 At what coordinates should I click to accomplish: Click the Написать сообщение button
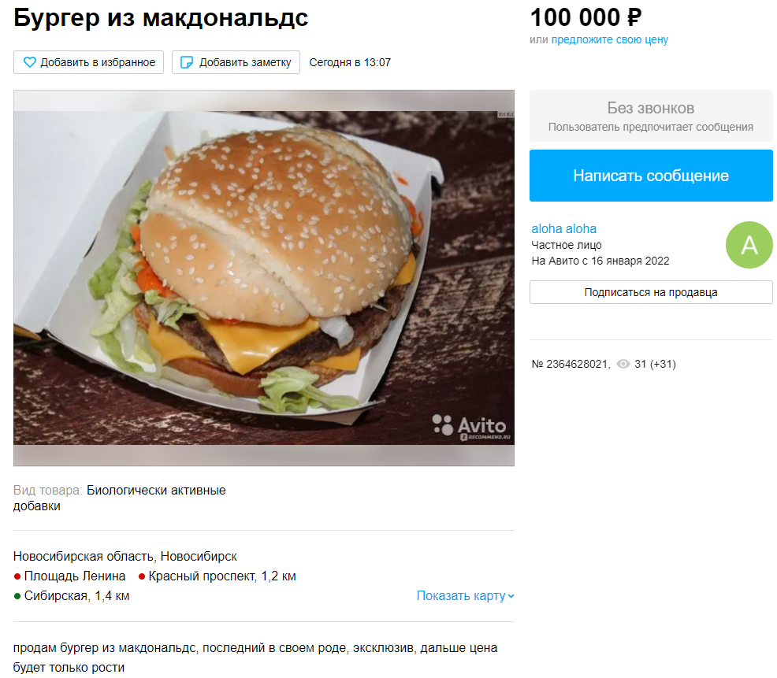click(x=651, y=176)
